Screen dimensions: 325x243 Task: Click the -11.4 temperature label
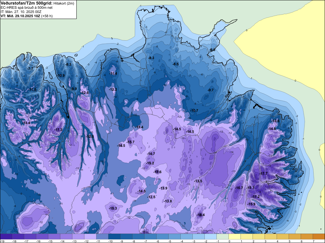tap(113, 73)
